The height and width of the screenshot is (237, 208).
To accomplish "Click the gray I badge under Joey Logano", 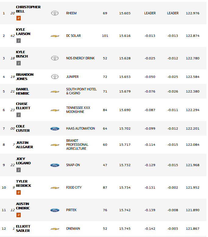I will coord(19,170).
